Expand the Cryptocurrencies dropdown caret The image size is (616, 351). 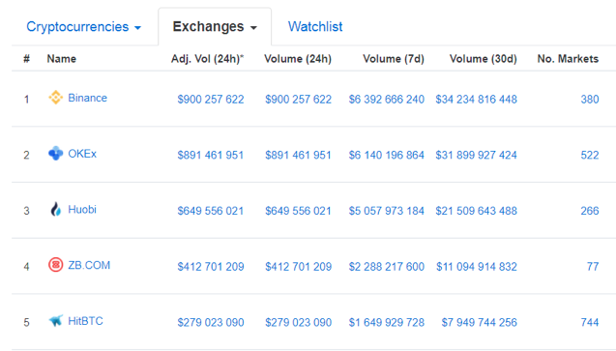pyautogui.click(x=137, y=28)
